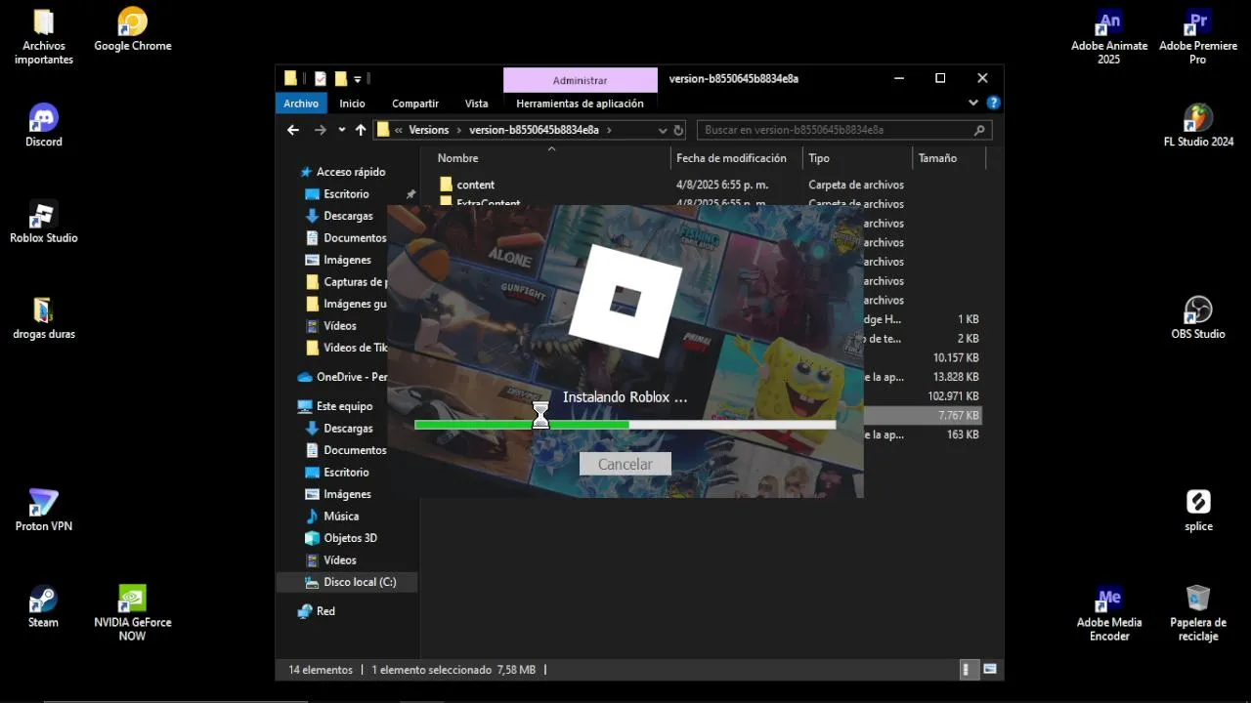Image resolution: width=1251 pixels, height=703 pixels.
Task: Select the file sized 7.767 KB
Action: [922, 415]
